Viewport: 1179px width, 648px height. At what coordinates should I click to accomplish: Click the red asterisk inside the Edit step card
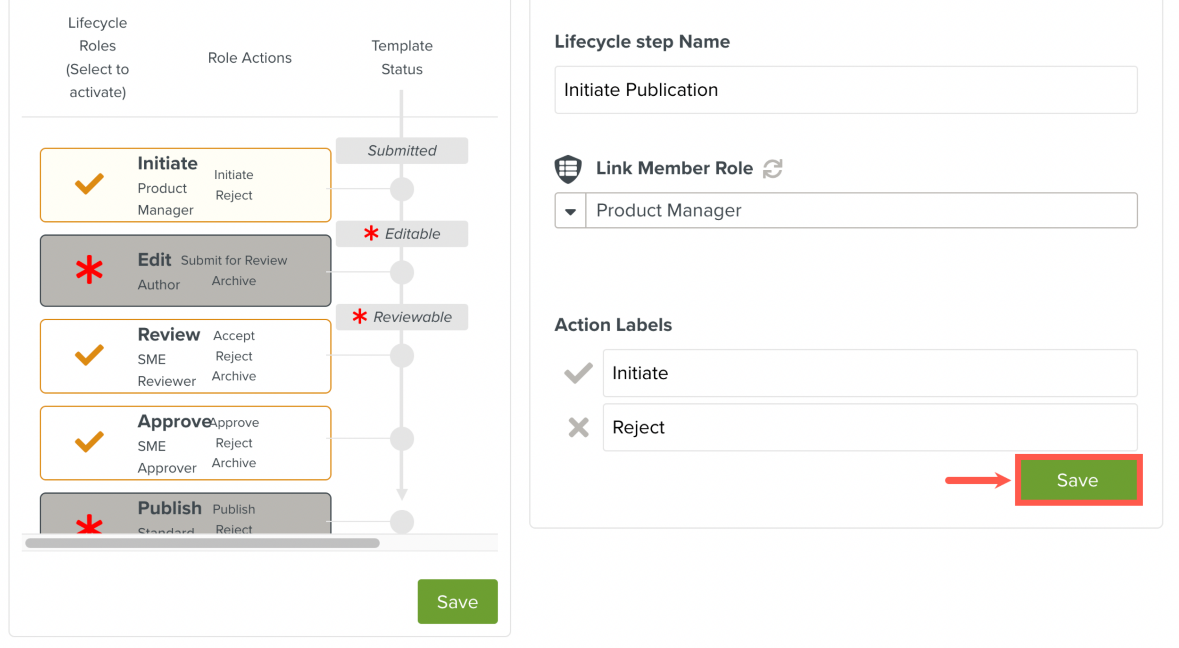click(x=90, y=270)
